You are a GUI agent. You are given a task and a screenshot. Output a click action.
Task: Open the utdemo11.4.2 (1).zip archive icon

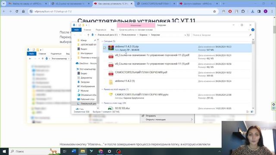tap(111, 48)
